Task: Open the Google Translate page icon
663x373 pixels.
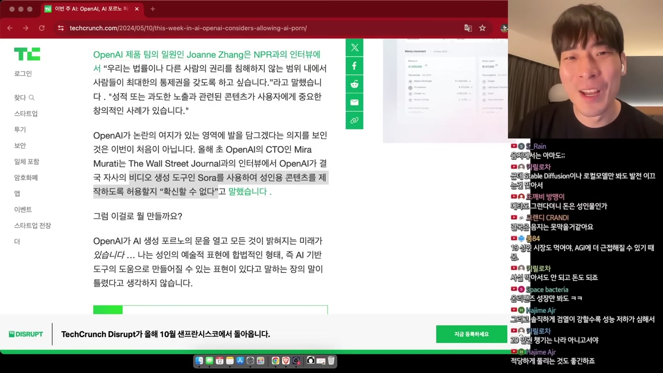Action: coord(468,28)
